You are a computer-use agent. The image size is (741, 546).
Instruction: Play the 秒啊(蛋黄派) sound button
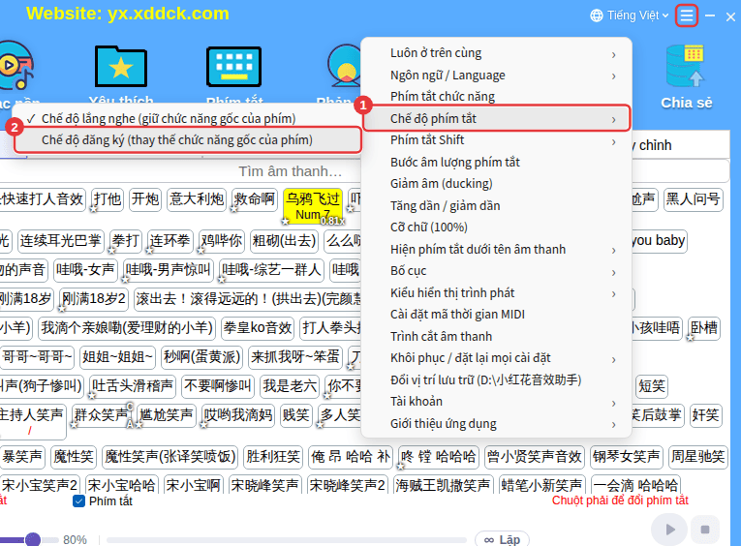(x=201, y=357)
